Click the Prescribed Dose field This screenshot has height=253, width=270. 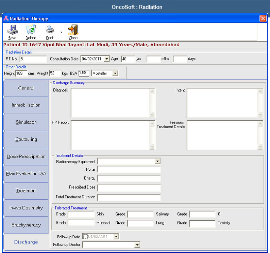pos(129,188)
